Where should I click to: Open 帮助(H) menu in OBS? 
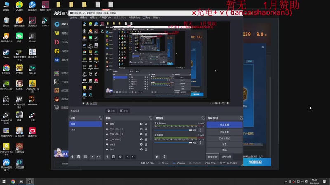[156, 18]
